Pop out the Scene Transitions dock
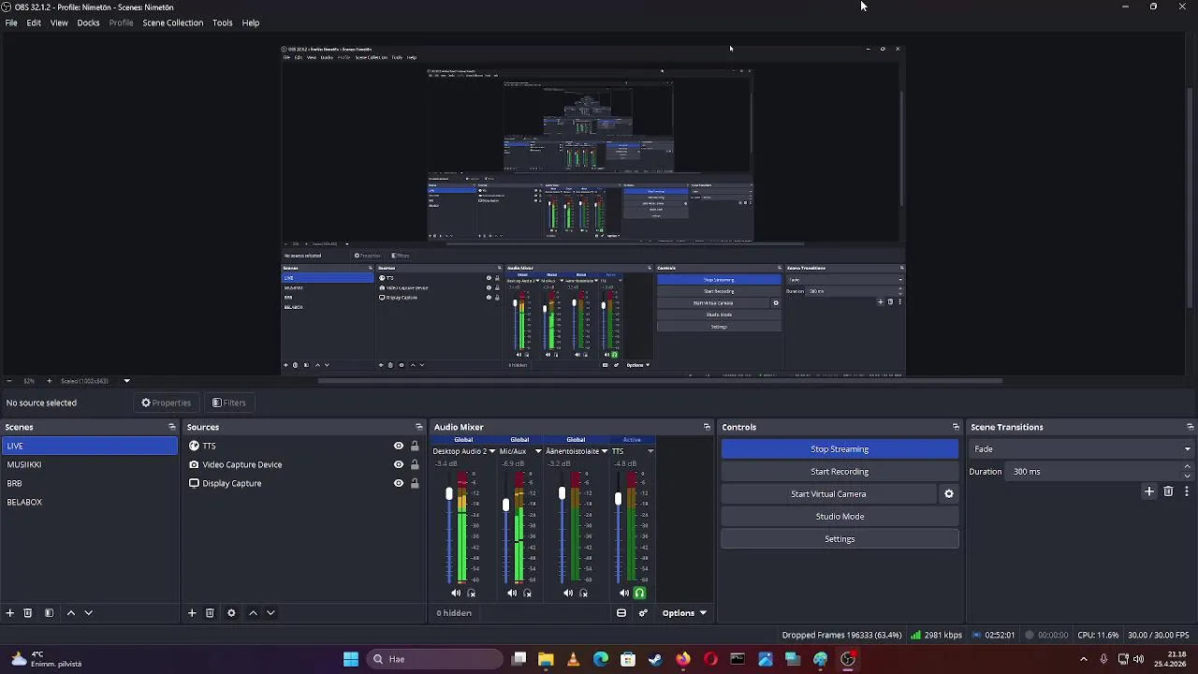The image size is (1198, 674). pos(1190,427)
